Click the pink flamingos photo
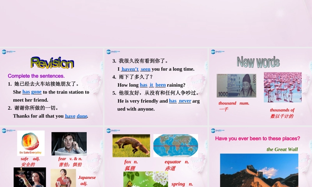The image size is (312, 187). (x=282, y=87)
